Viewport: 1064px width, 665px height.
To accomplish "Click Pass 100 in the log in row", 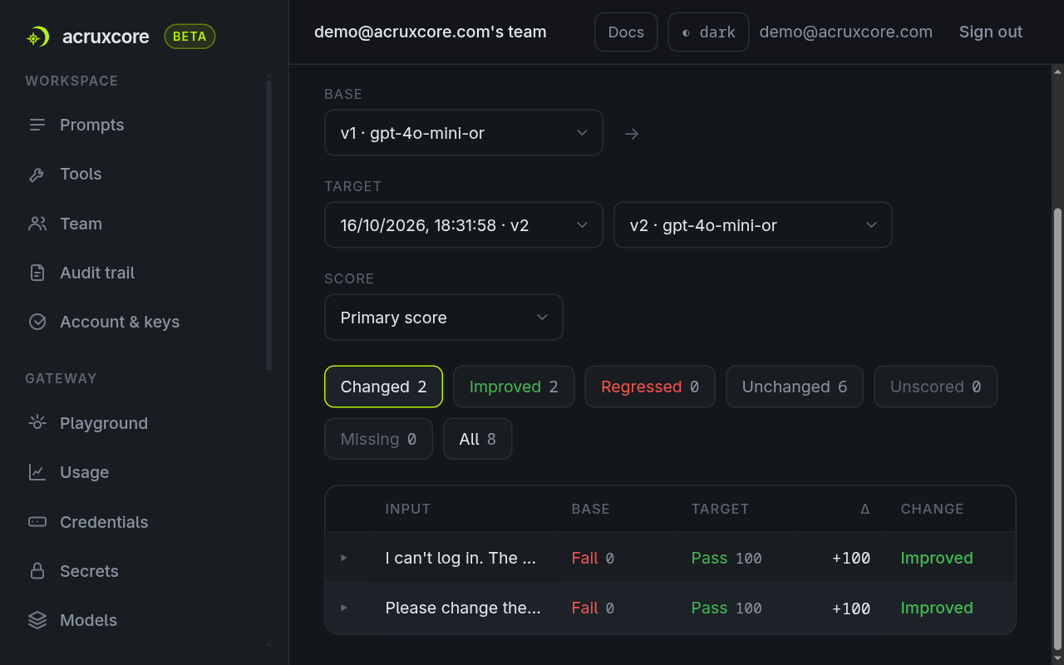I will pyautogui.click(x=727, y=558).
